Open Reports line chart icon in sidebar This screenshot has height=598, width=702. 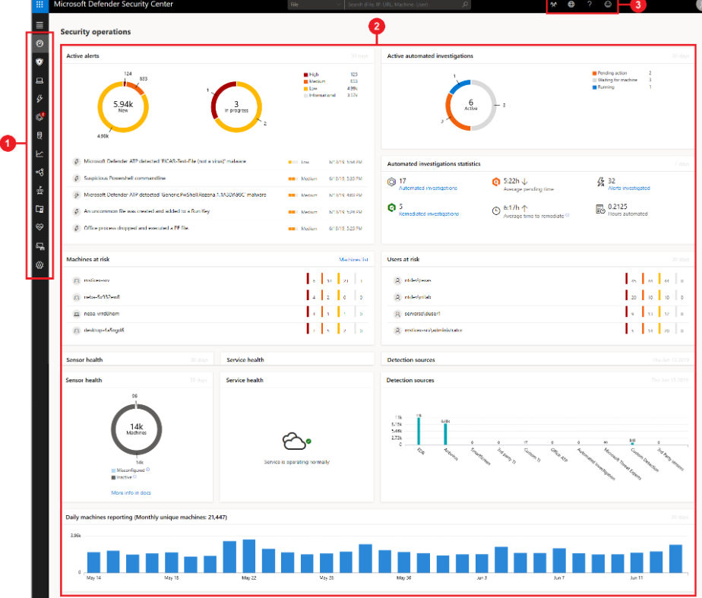40,153
